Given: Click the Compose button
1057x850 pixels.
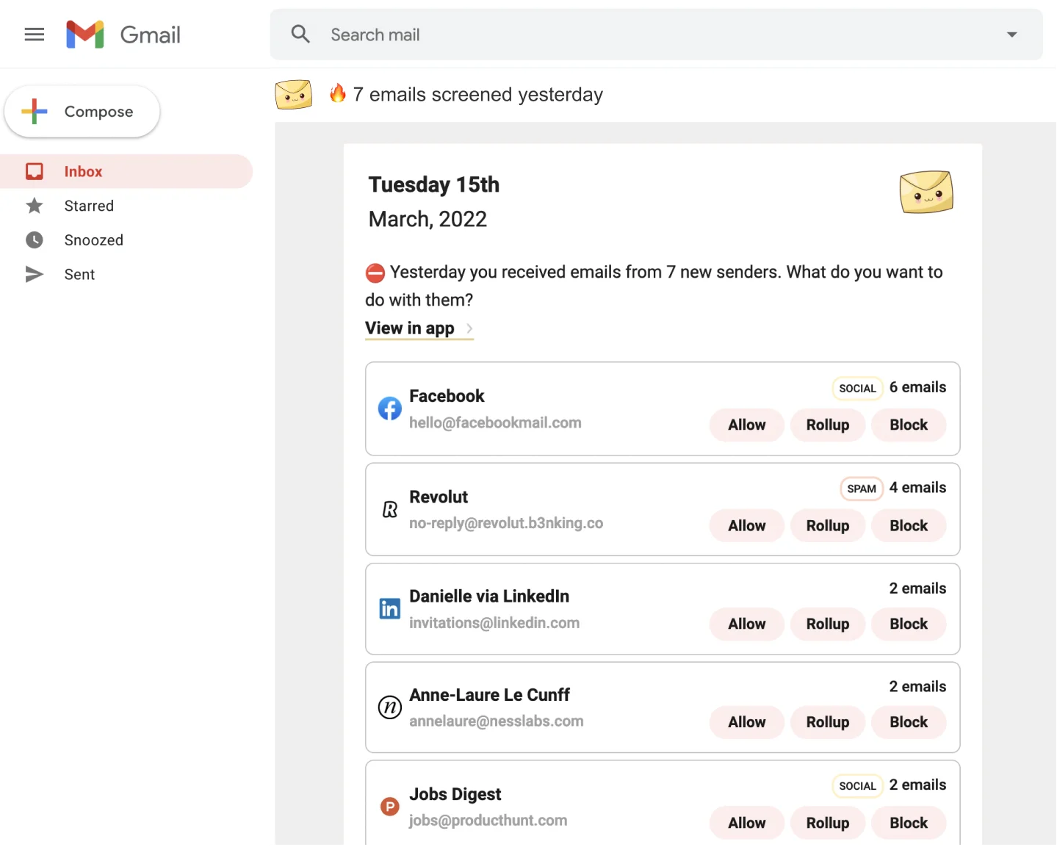Looking at the screenshot, I should [x=82, y=112].
